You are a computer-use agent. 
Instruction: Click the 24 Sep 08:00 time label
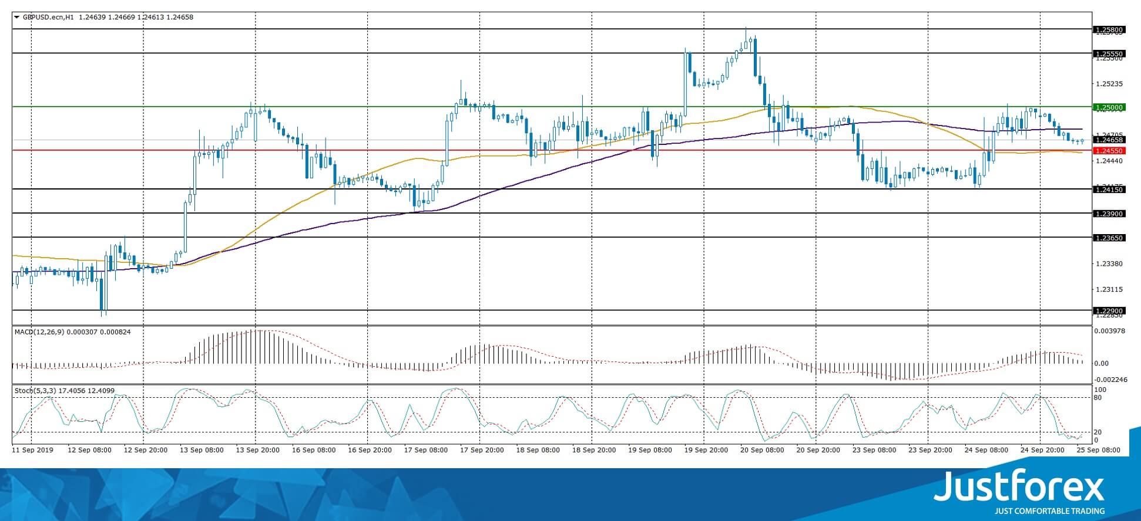[x=987, y=450]
